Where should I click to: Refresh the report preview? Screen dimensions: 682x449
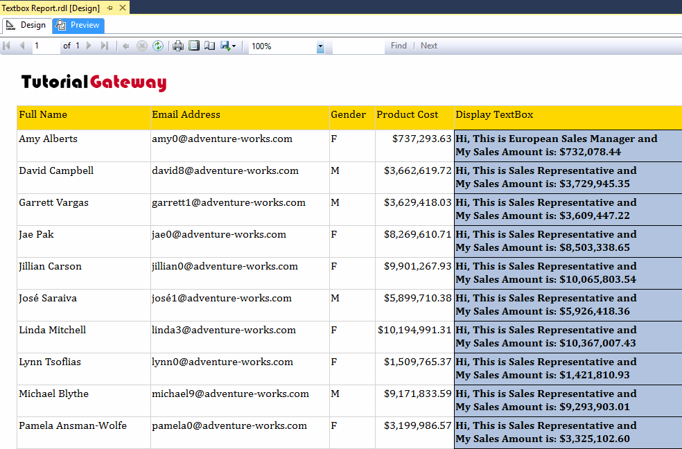(158, 46)
